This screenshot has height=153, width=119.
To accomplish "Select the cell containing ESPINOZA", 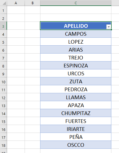I will tap(76, 65).
